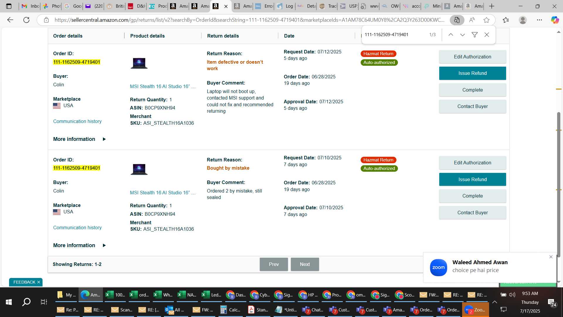Open Windows taskbar search
Screen dimensions: 563x317
[x=26, y=302]
